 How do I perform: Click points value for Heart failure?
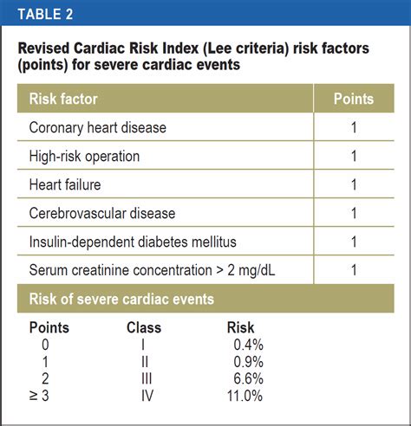pyautogui.click(x=354, y=184)
